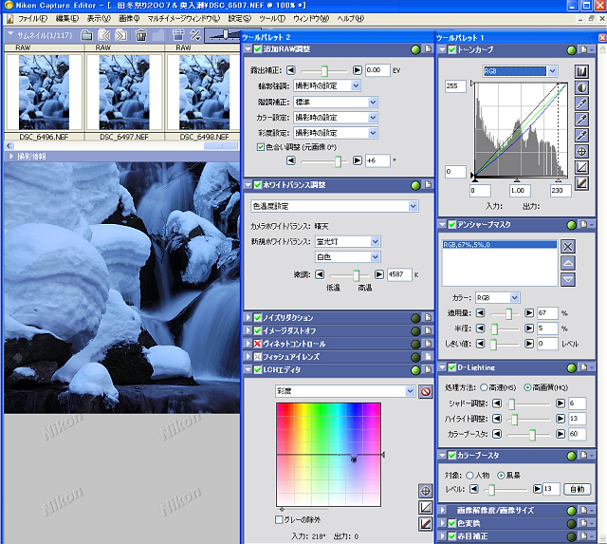Select thumbnail DSC_6497.NEF

(x=124, y=93)
